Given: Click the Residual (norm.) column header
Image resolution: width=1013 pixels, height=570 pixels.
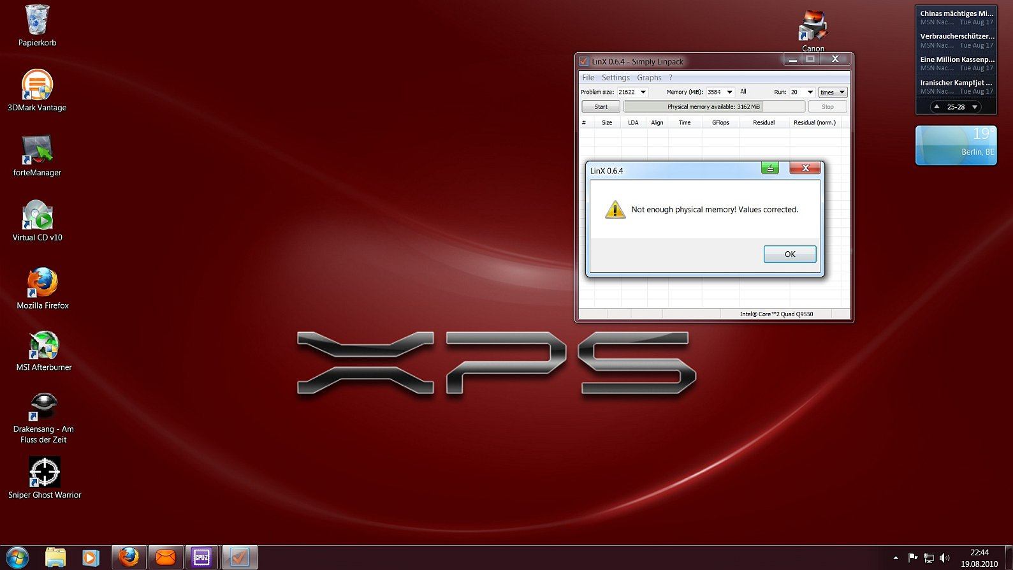Looking at the screenshot, I should point(815,122).
